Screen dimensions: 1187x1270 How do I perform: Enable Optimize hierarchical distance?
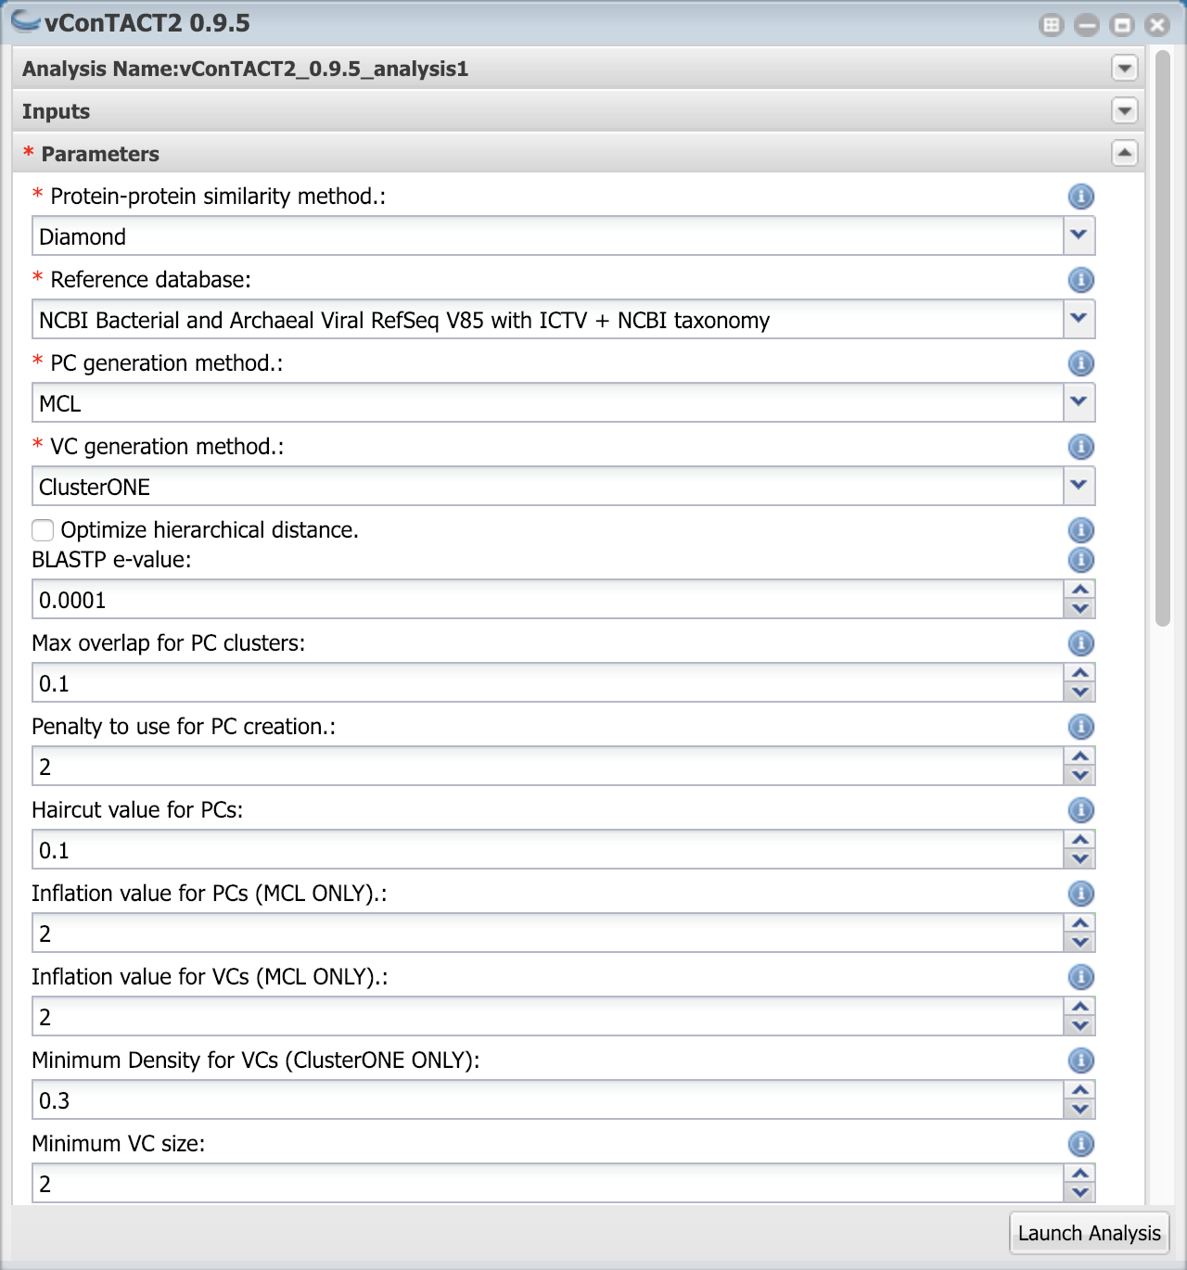43,529
